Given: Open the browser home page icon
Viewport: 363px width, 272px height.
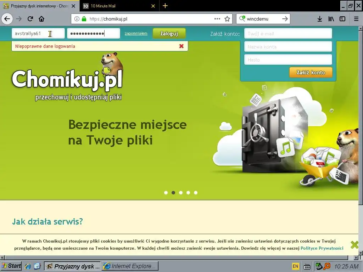Looking at the screenshot, I should click(41, 19).
